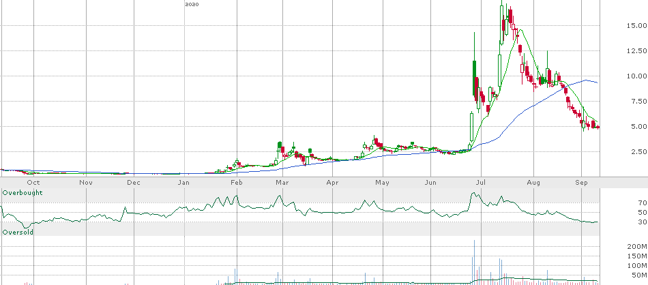
Task: Click the Overbought label in RSI panel
Action: pos(23,193)
